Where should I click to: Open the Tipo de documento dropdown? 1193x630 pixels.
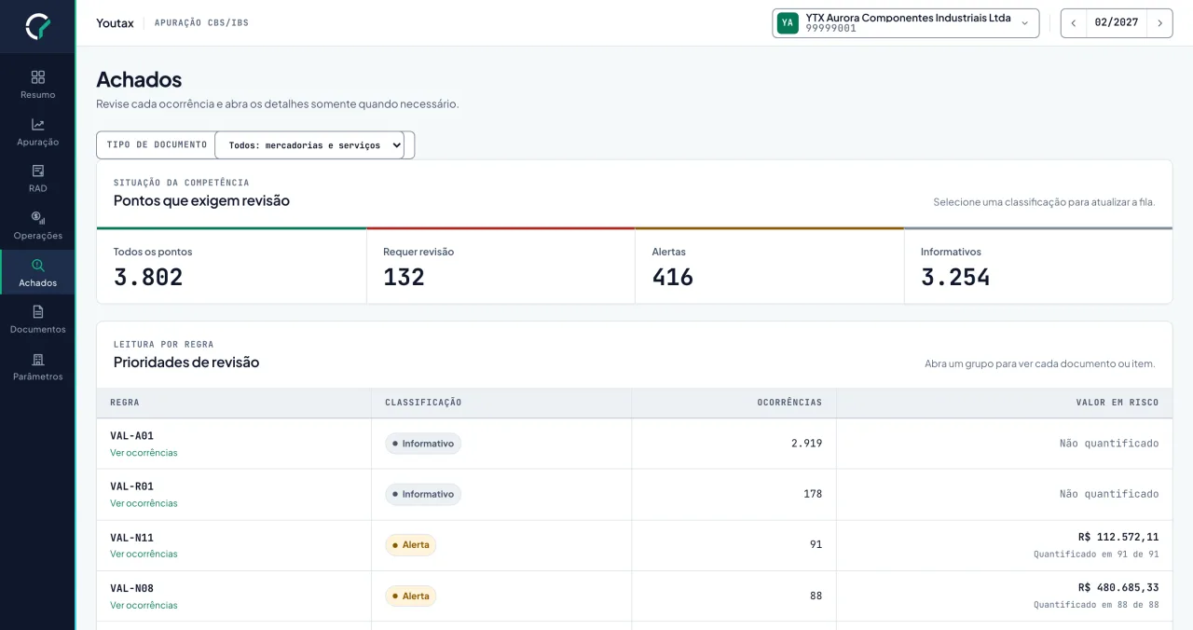(x=309, y=145)
